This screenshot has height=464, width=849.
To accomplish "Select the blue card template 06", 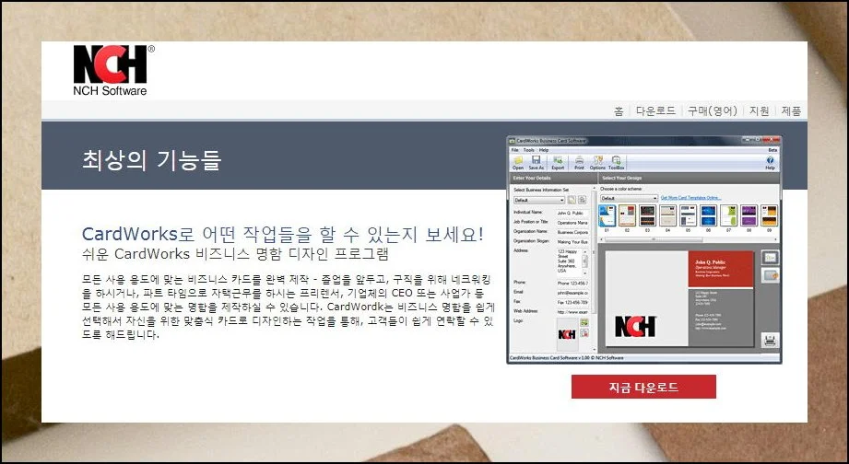I will [x=708, y=215].
